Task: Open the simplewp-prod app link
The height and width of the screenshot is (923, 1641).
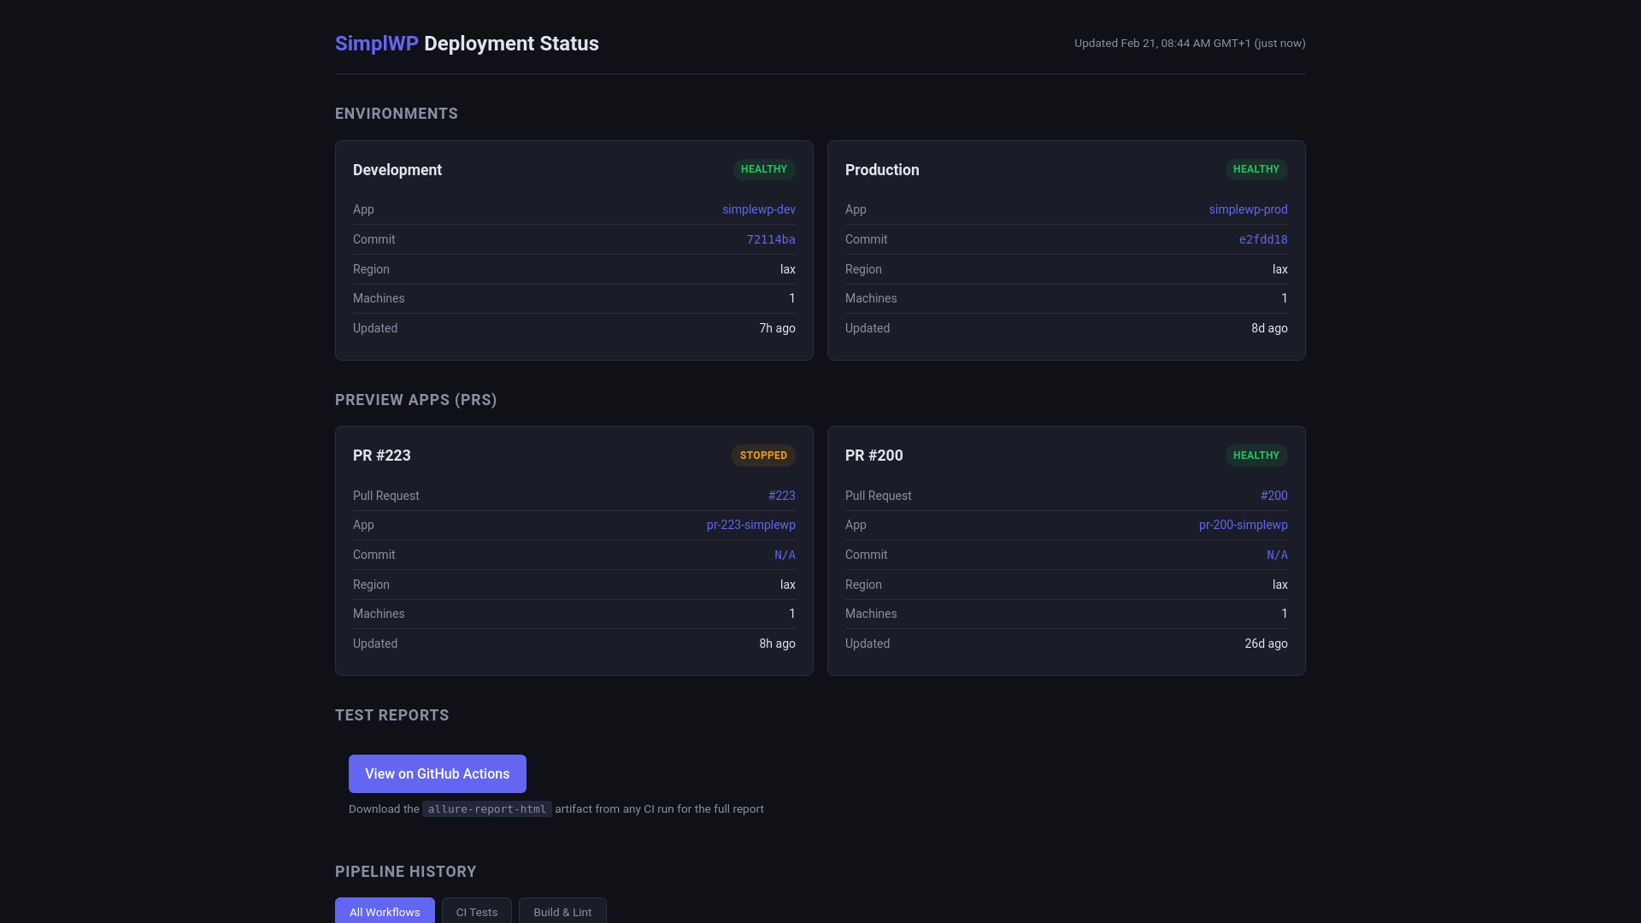Action: [1248, 209]
